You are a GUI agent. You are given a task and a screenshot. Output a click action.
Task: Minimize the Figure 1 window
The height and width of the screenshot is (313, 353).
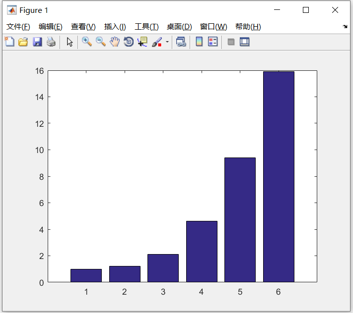point(277,10)
